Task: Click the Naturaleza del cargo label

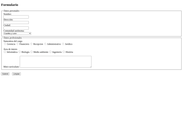Action: click(x=13, y=41)
